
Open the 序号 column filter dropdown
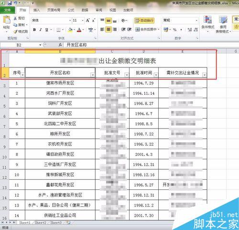23,75
